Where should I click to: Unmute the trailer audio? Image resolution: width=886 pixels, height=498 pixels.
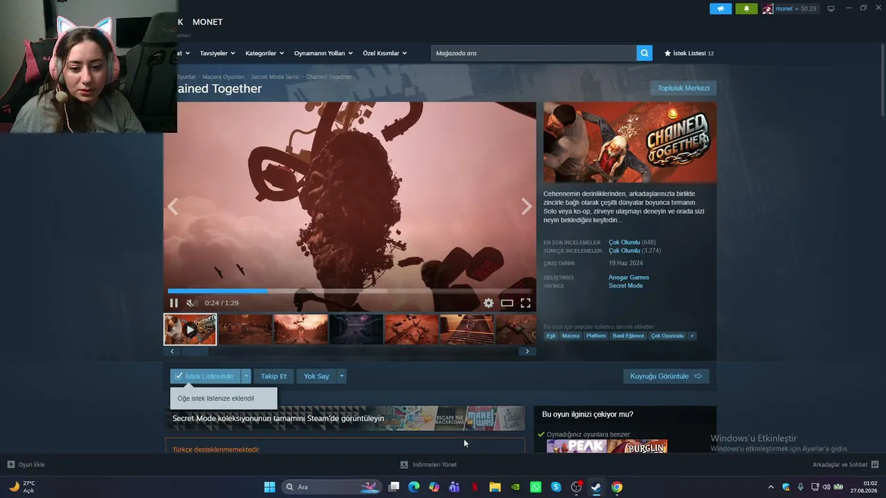[x=192, y=303]
